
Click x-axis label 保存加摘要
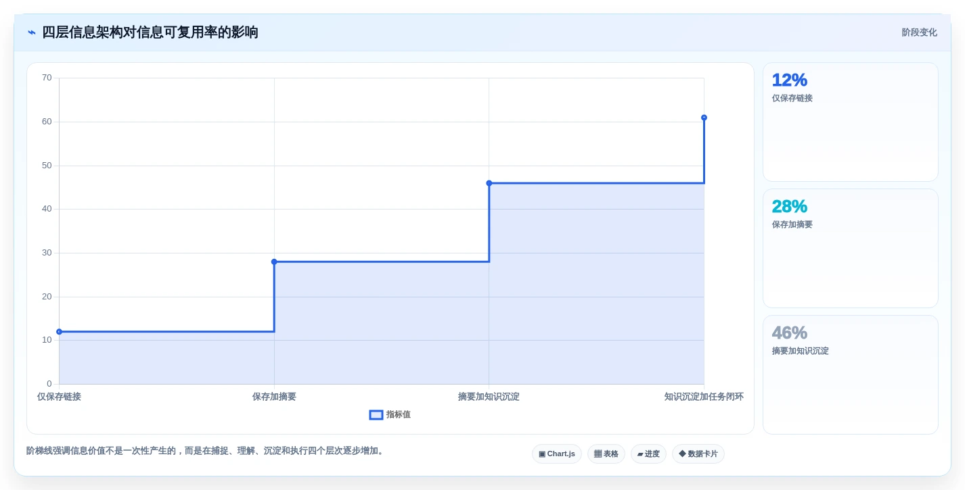point(274,397)
